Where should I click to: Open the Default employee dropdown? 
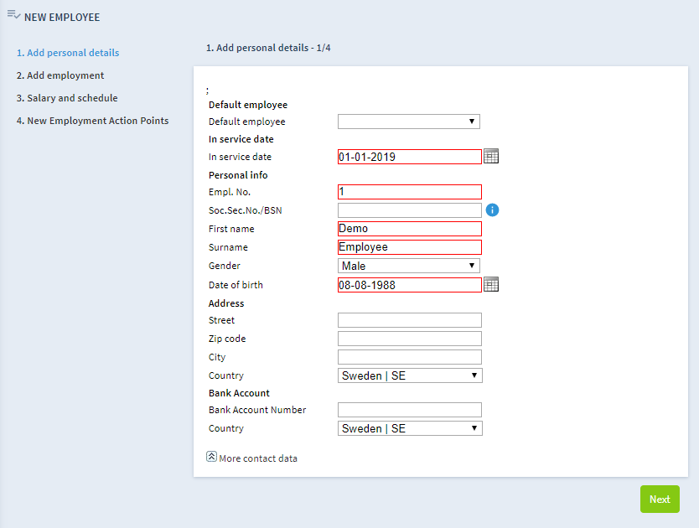409,122
